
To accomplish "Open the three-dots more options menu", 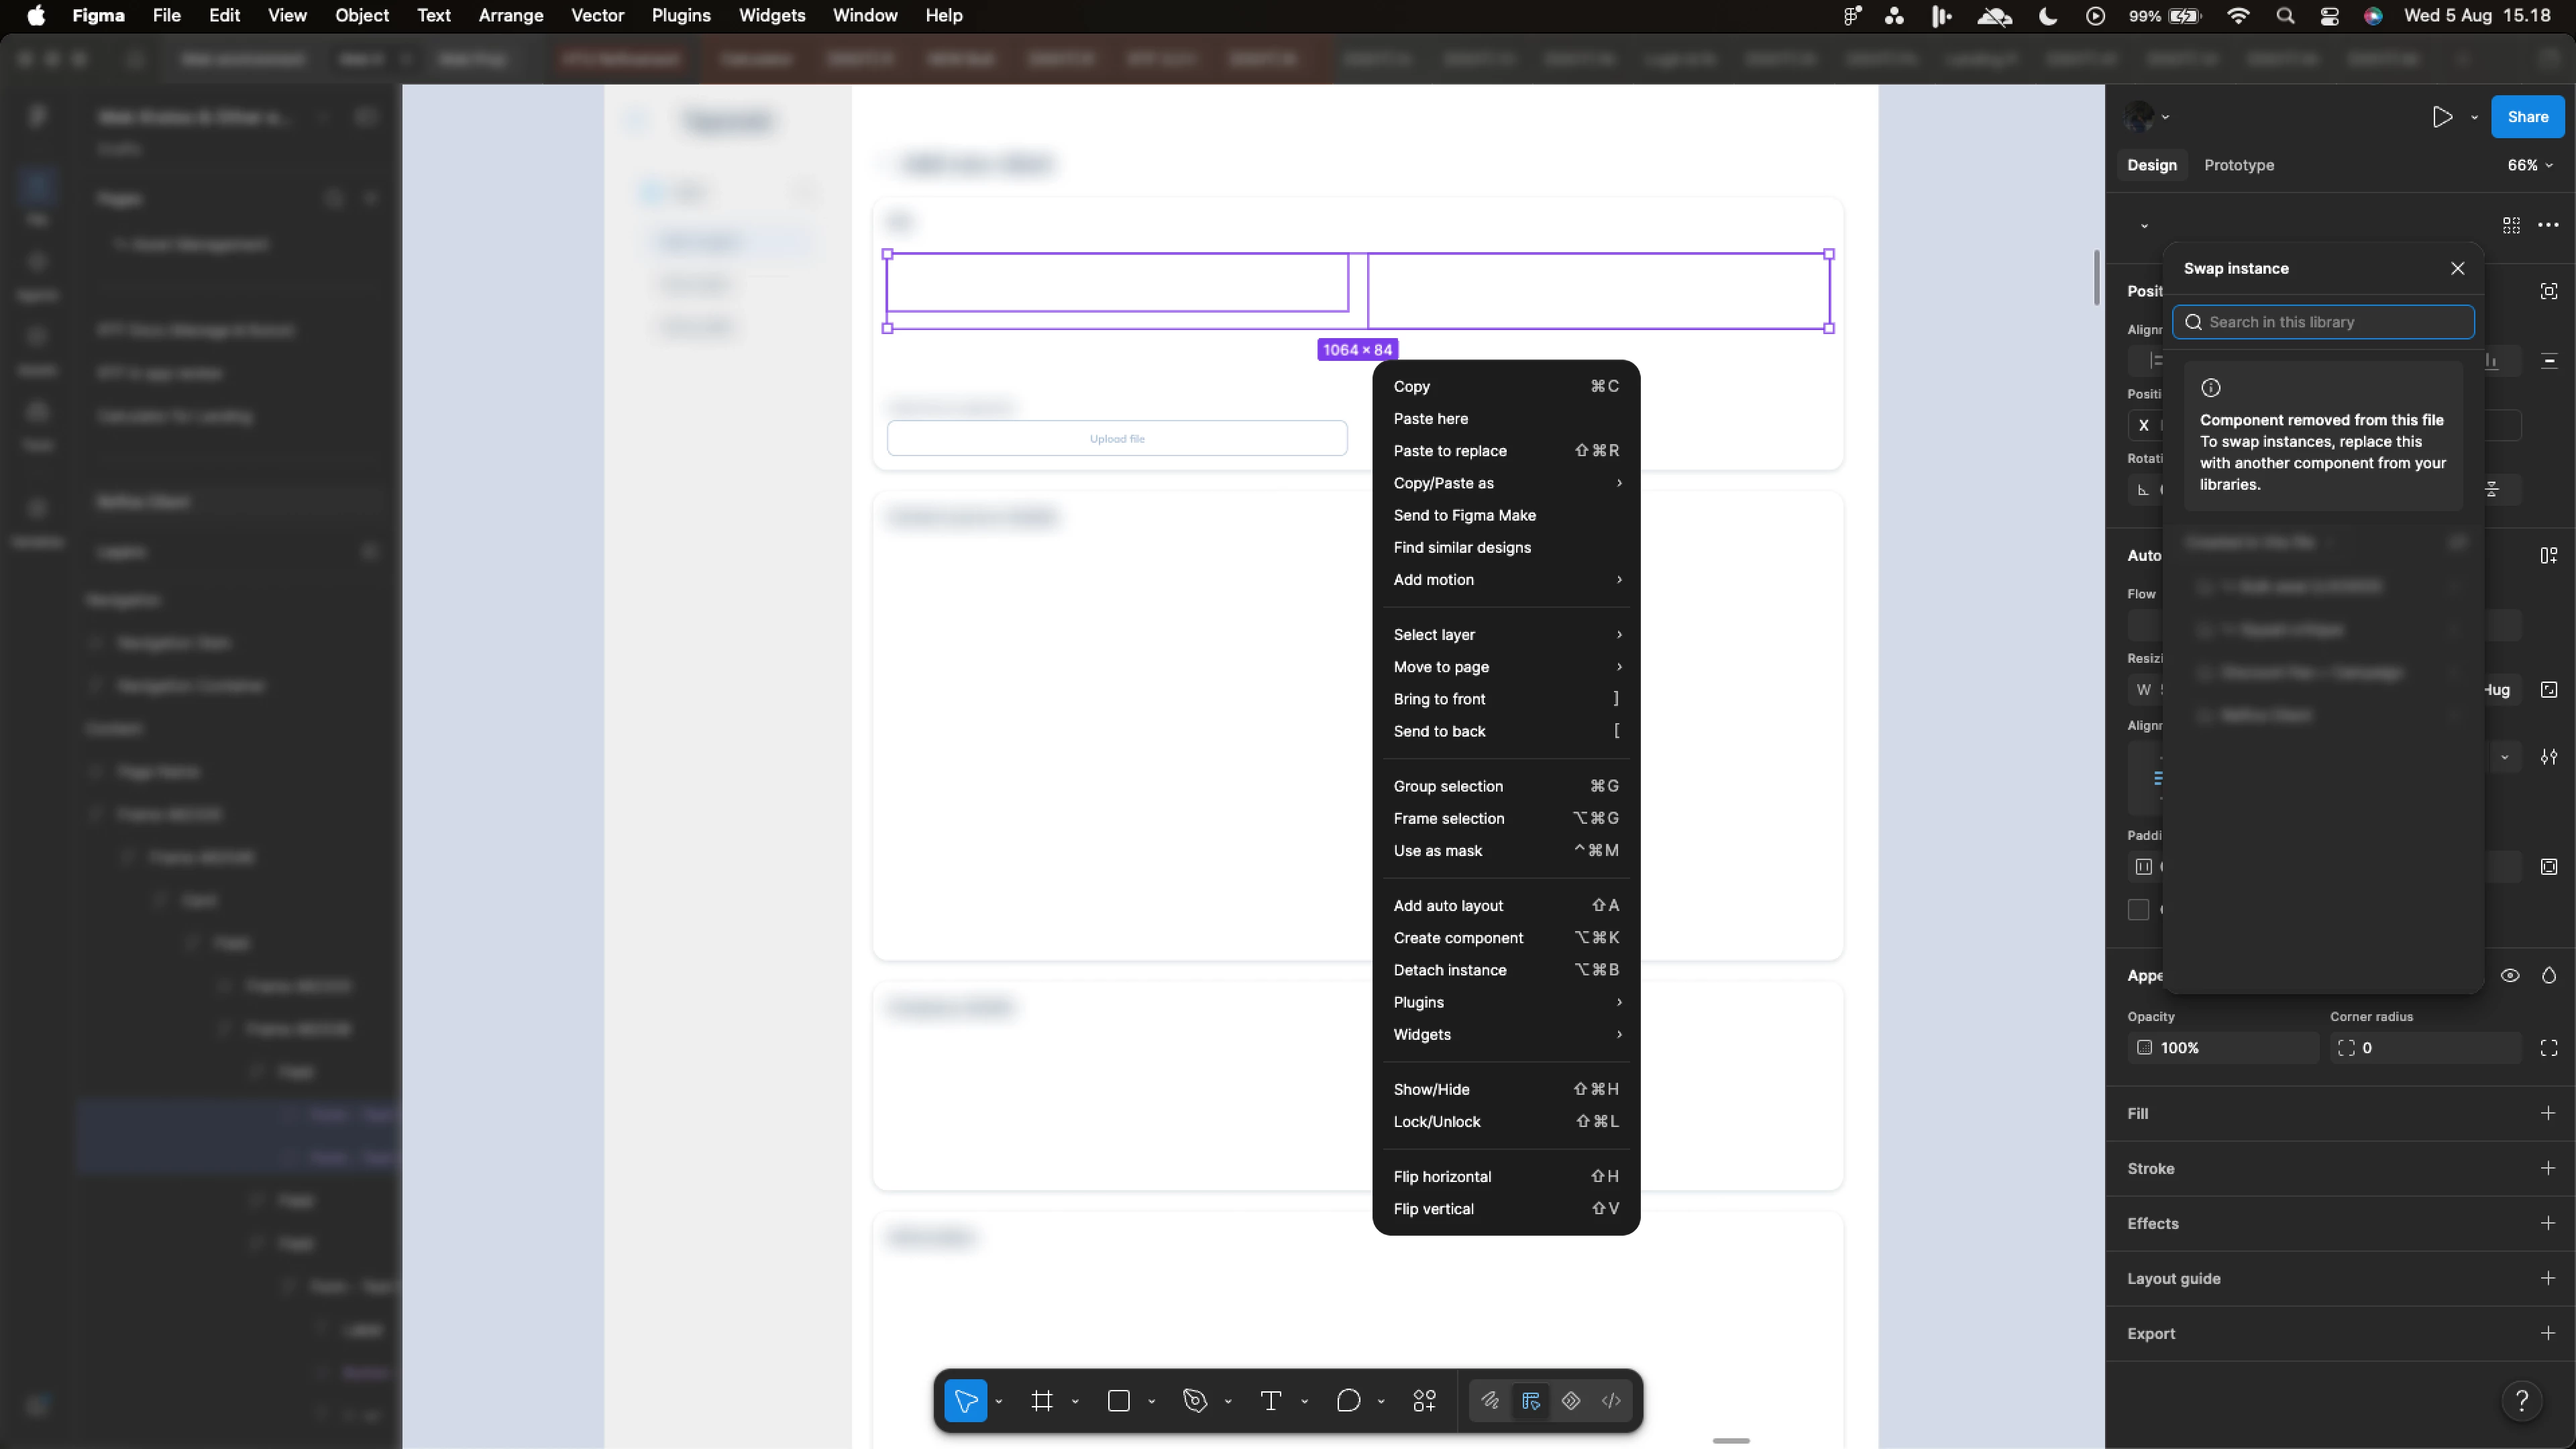I will 2548,225.
